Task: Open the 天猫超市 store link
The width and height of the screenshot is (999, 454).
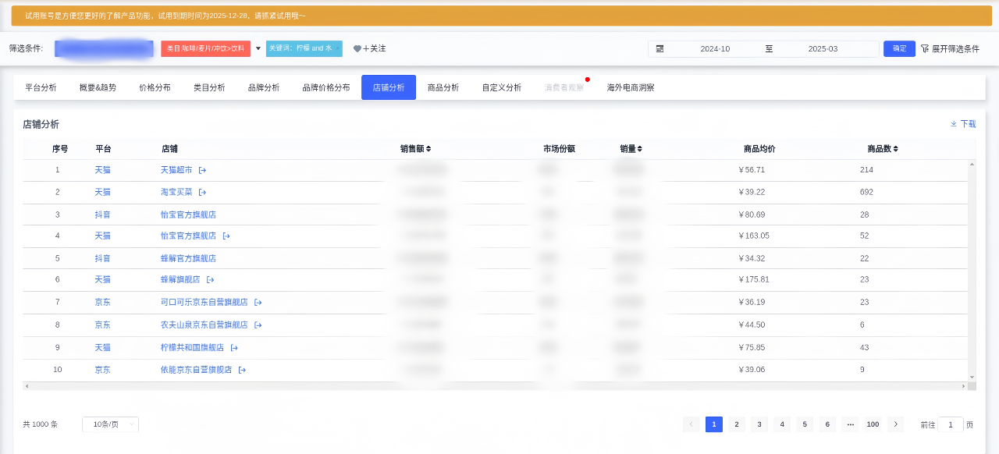Action: click(176, 170)
